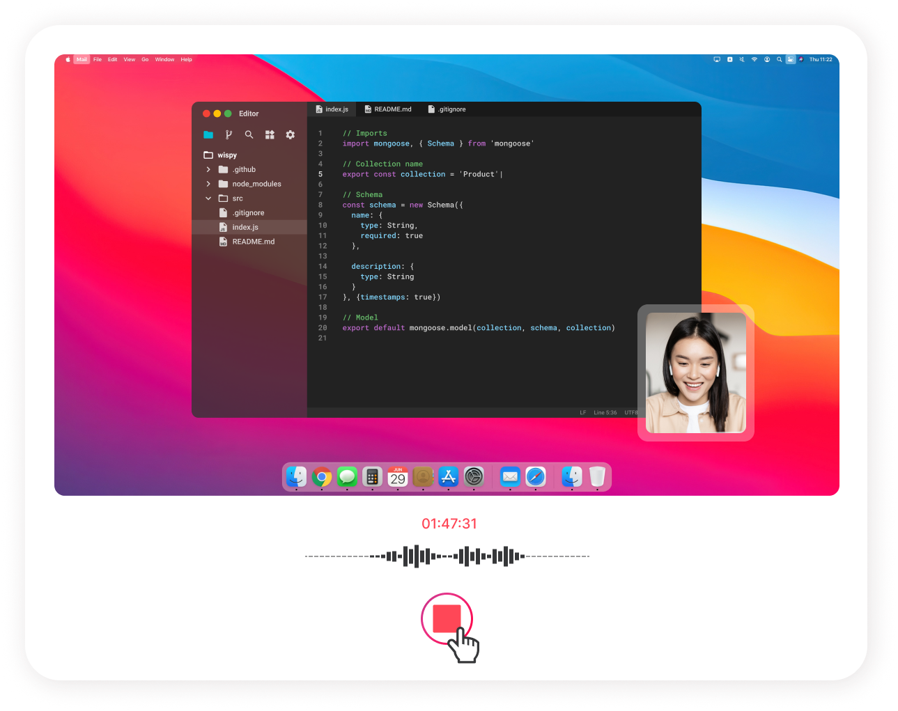Expand the .github folder chevron

[x=208, y=169]
